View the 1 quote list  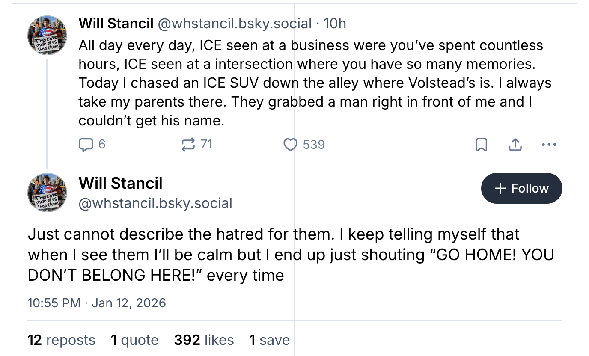[134, 340]
